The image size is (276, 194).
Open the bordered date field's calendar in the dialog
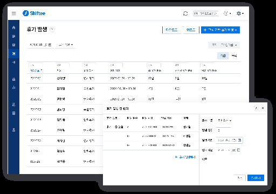[x=230, y=140]
